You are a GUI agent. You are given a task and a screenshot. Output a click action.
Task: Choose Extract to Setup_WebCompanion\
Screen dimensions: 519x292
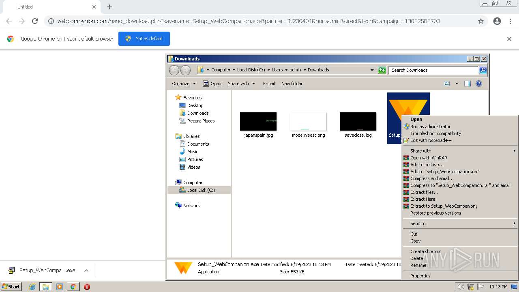click(460, 206)
